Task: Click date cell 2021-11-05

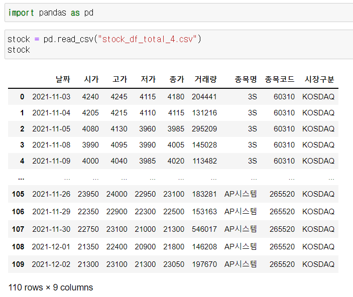Action: 51,129
